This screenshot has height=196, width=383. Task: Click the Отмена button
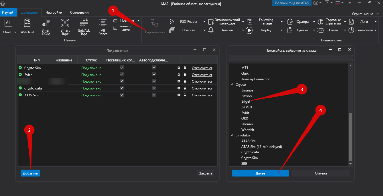pos(321,173)
